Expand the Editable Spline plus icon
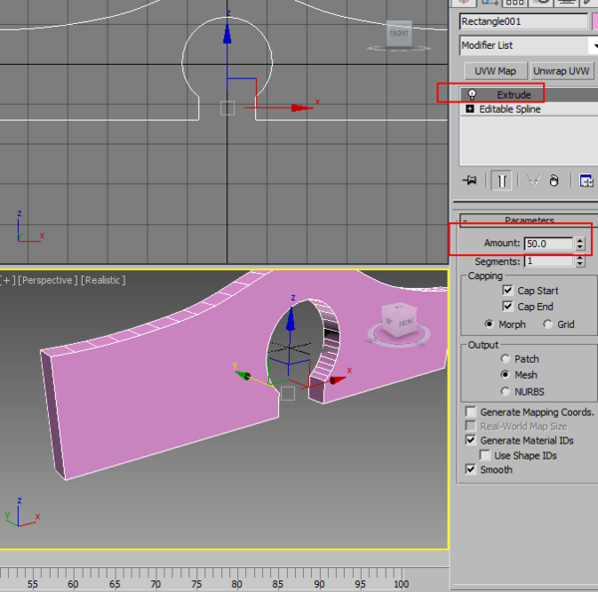This screenshot has width=598, height=592. coord(469,109)
